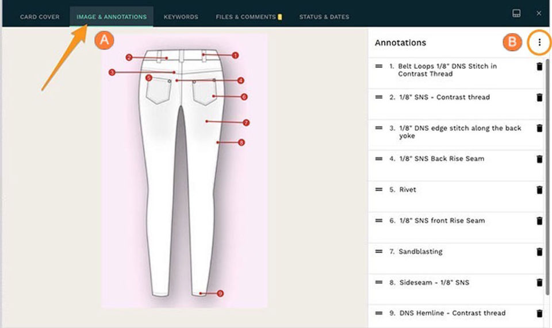Select marker 9 at the hemline
This screenshot has height=328, width=552.
coord(220,294)
